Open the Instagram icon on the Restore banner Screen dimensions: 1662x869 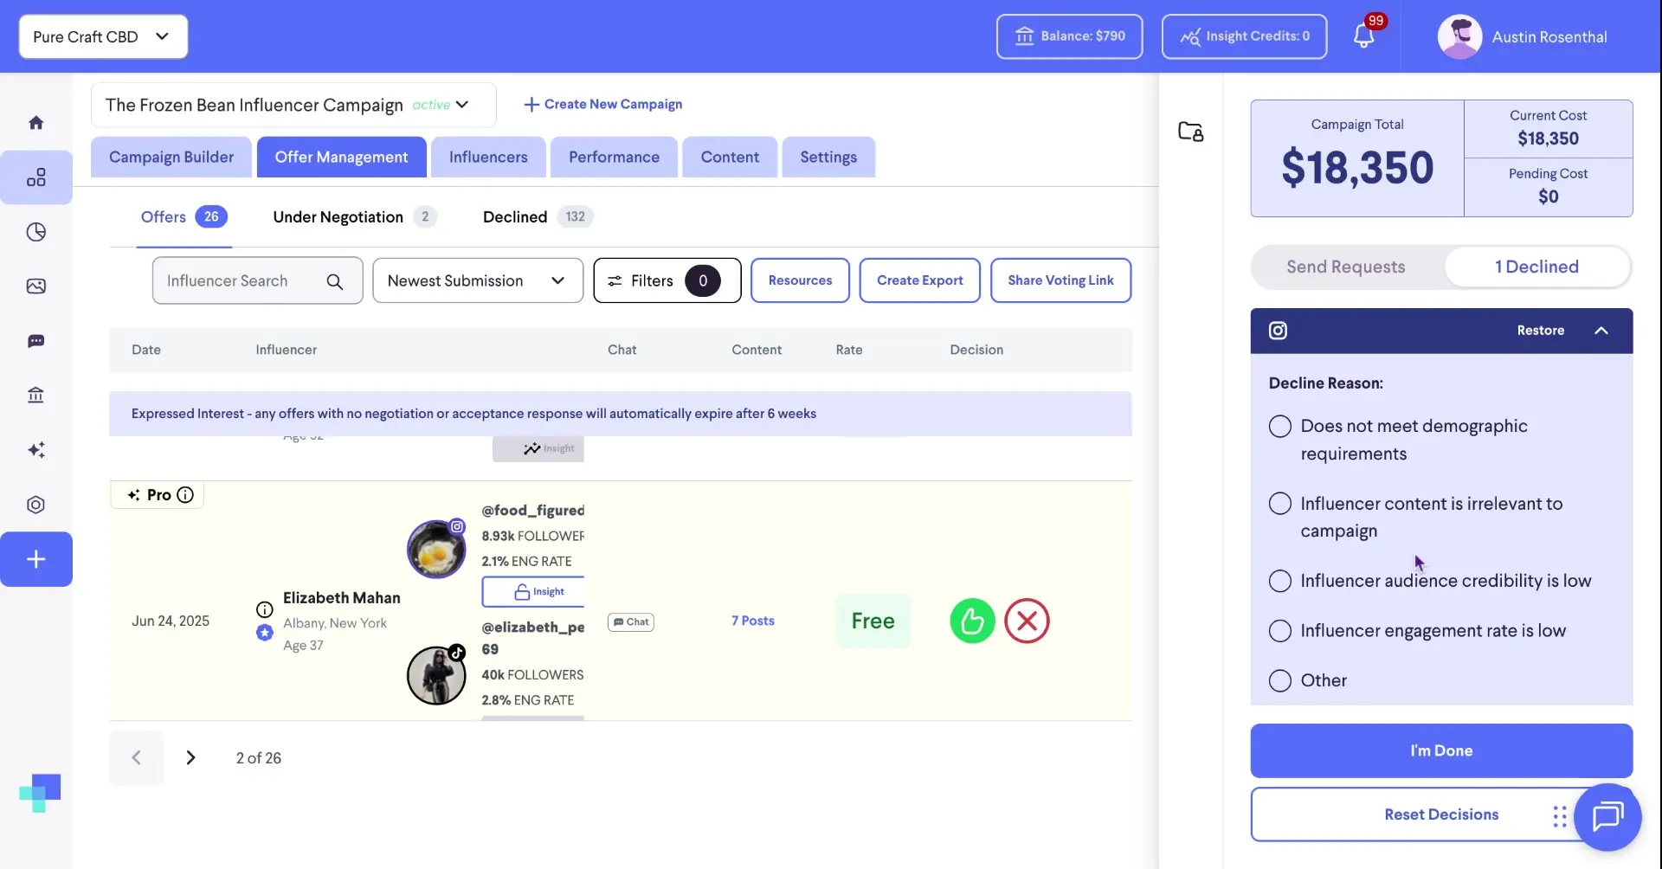[1279, 330]
